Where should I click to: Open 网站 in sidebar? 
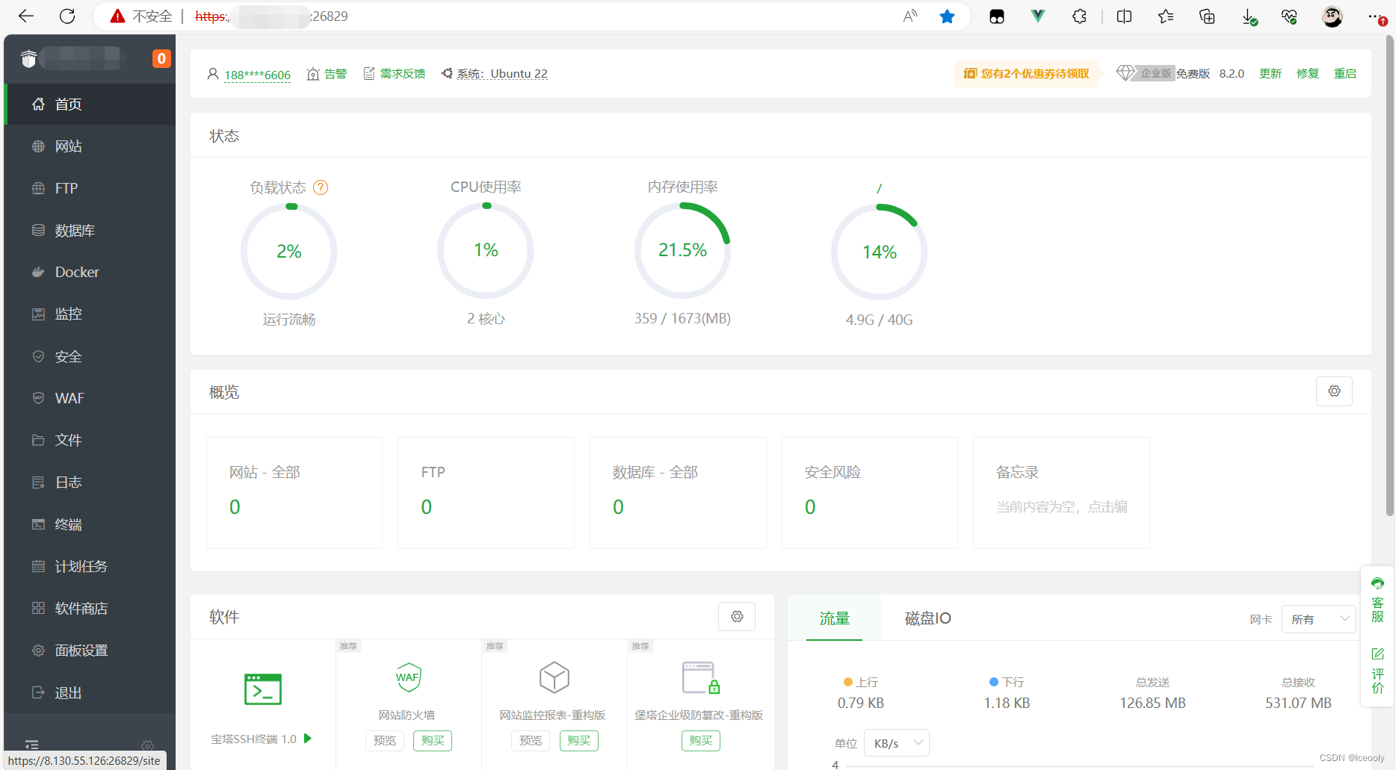pyautogui.click(x=90, y=146)
